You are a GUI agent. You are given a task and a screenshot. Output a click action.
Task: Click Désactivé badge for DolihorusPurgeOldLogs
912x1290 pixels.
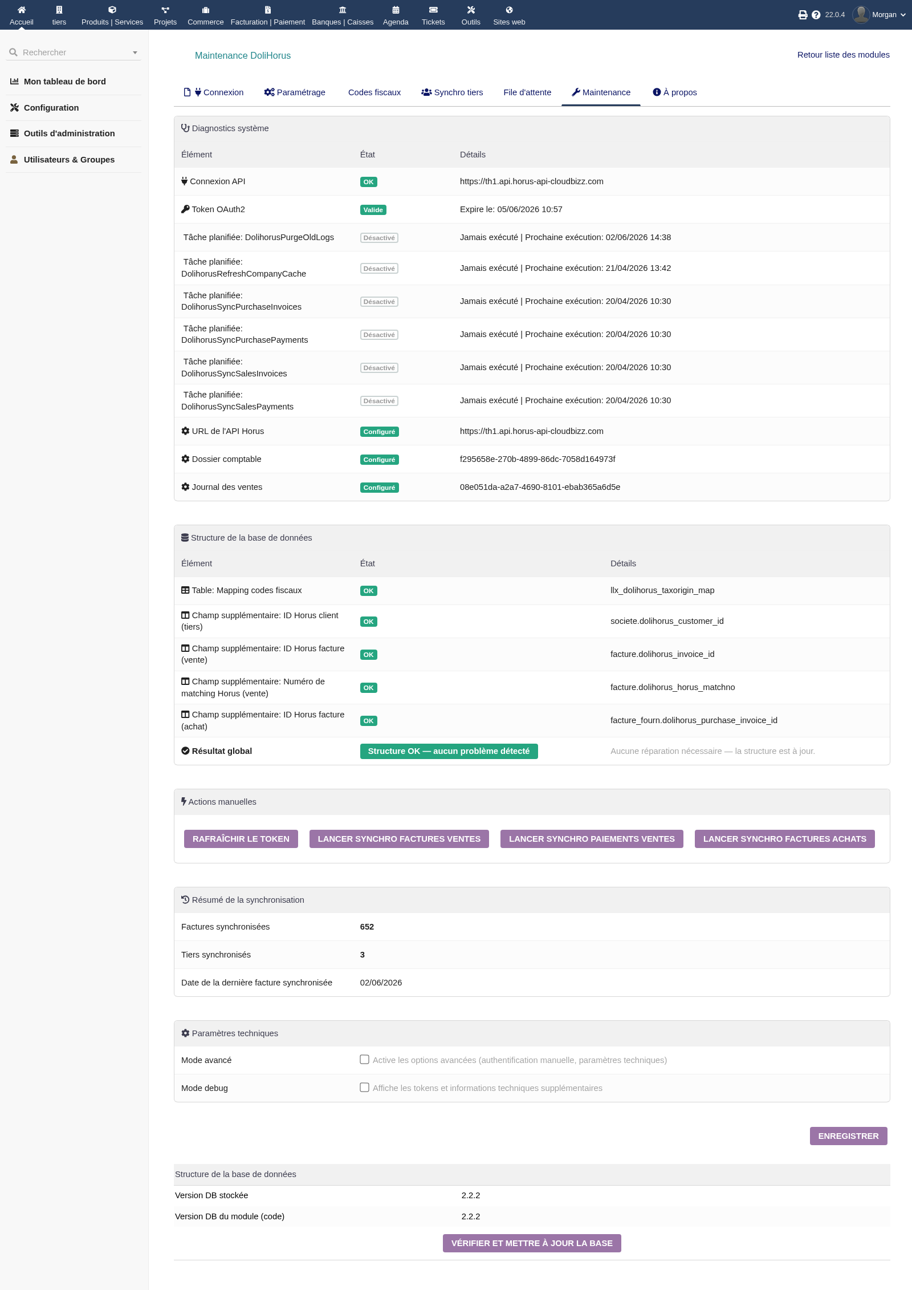click(379, 238)
